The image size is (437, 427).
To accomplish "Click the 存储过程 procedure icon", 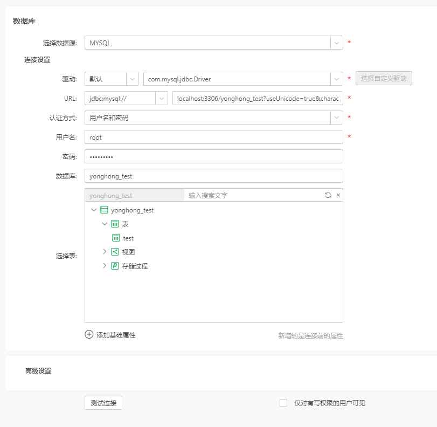I will click(x=115, y=266).
